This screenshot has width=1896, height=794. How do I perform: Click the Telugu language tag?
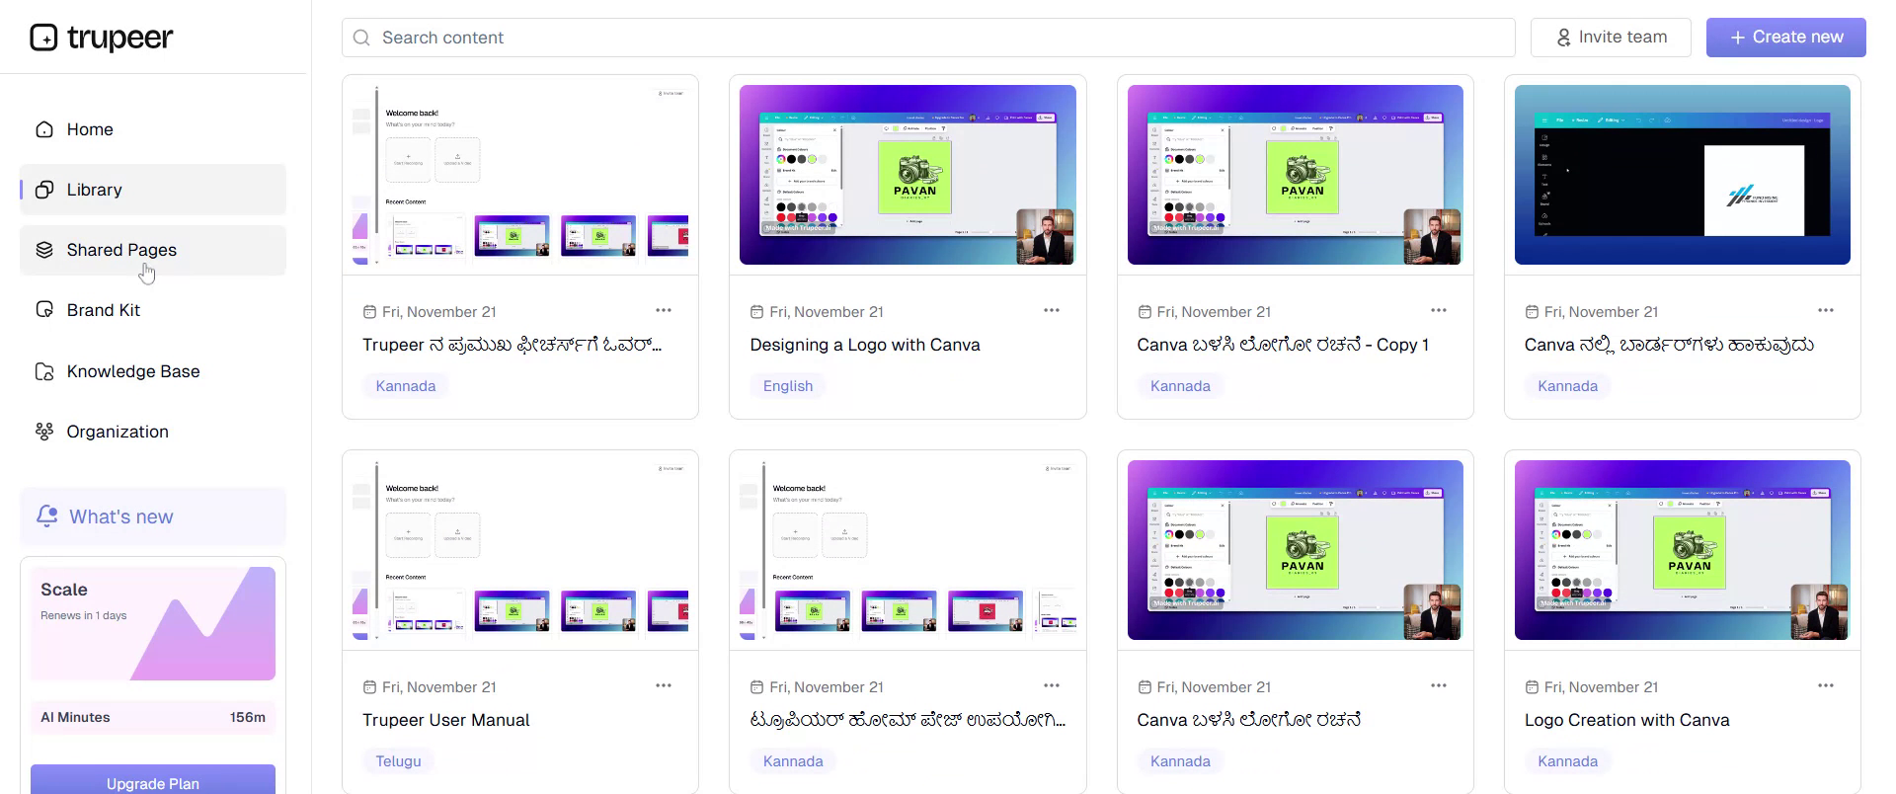click(398, 761)
